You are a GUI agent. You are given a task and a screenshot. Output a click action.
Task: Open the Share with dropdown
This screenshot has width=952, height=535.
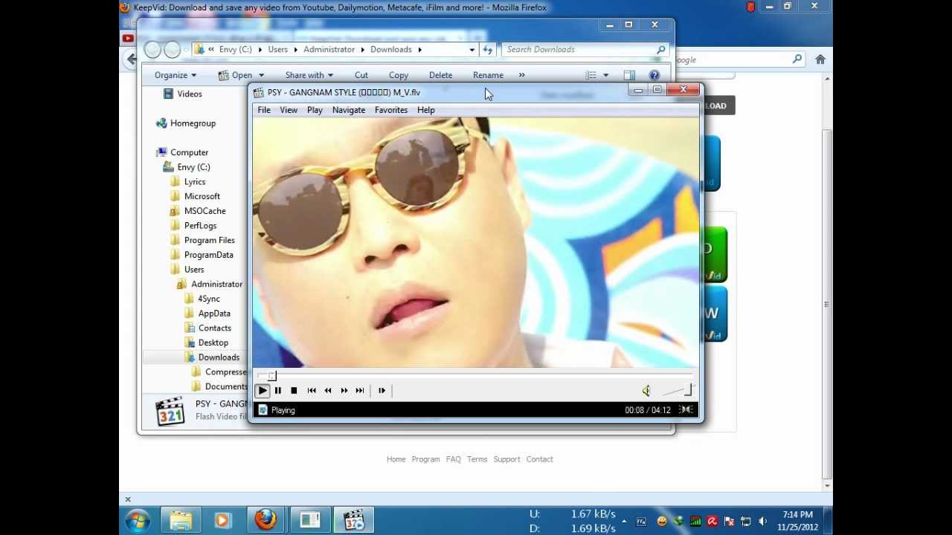coord(309,75)
